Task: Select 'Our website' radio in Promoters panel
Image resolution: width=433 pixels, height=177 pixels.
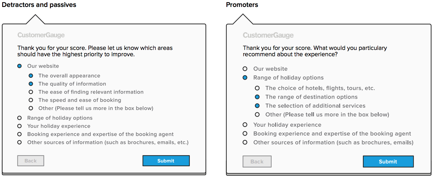Action: click(245, 69)
